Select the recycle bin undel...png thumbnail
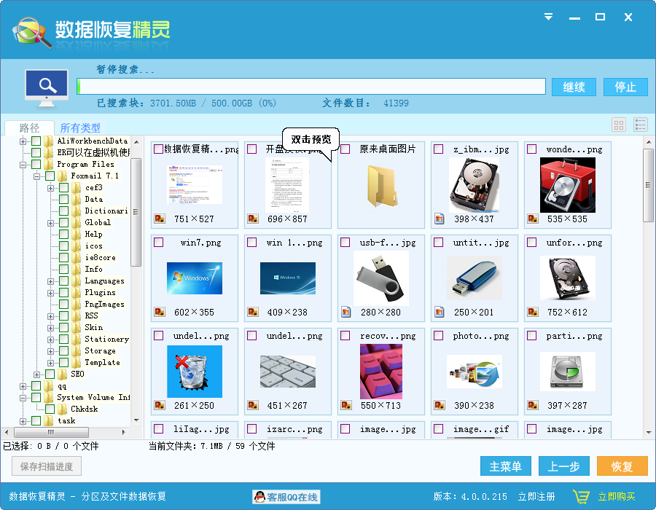 pyautogui.click(x=195, y=372)
